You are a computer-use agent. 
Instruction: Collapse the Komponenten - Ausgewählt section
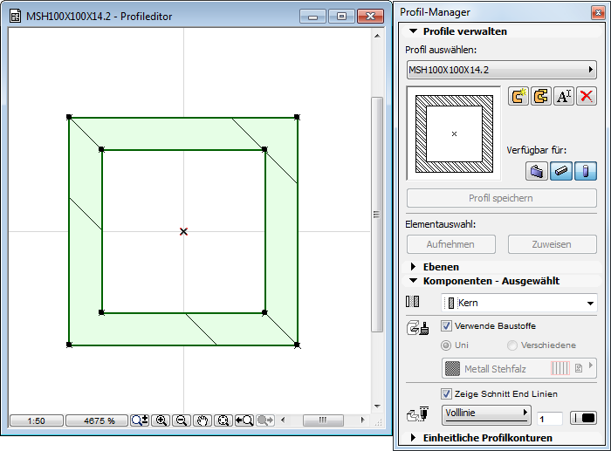click(x=414, y=281)
